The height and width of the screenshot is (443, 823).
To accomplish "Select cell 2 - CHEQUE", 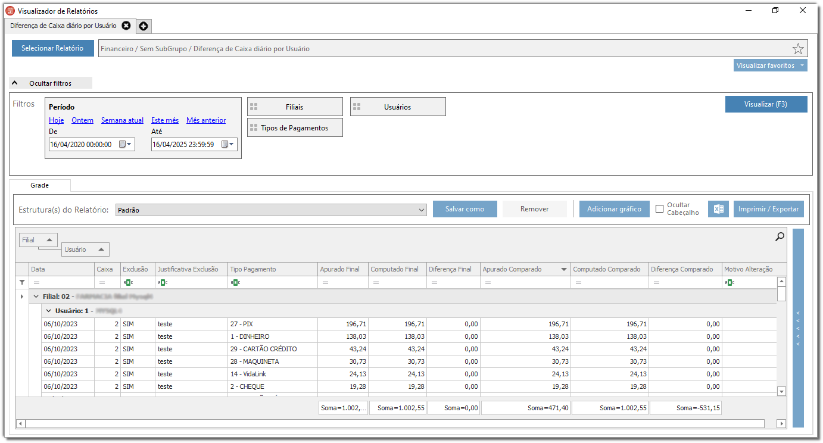I will (273, 386).
